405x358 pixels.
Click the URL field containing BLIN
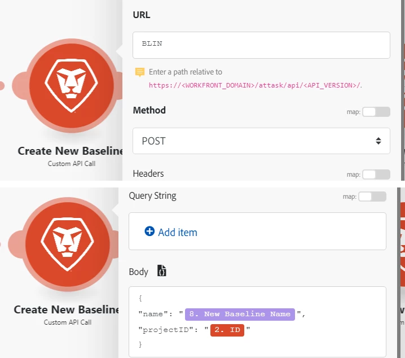(x=261, y=45)
